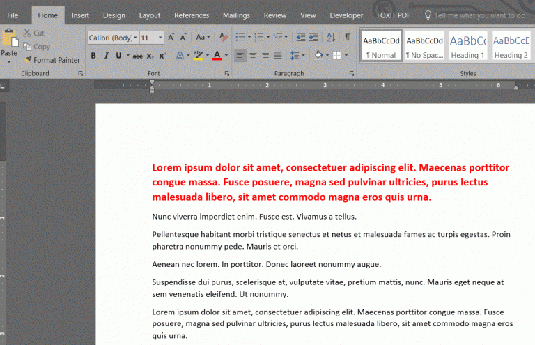Open Text Effects and Typography

[180, 55]
